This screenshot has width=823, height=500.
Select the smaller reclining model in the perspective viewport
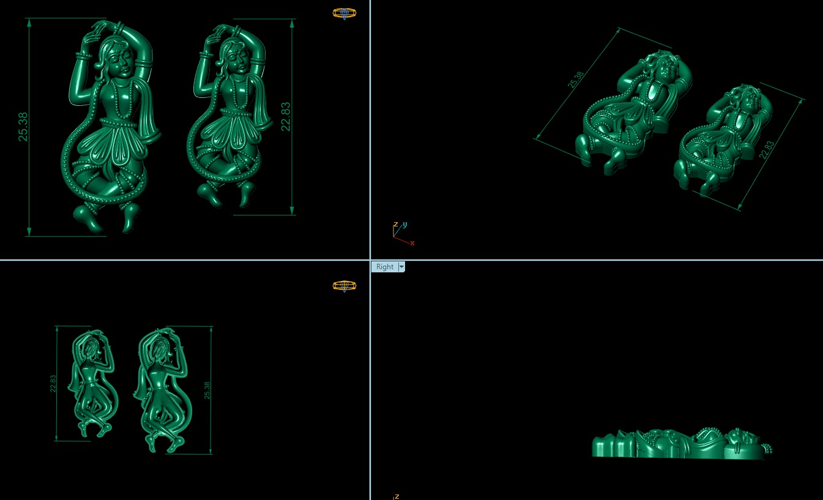(x=724, y=140)
